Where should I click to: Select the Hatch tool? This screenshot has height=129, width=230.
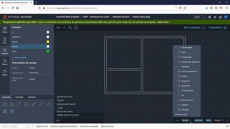[5, 111]
